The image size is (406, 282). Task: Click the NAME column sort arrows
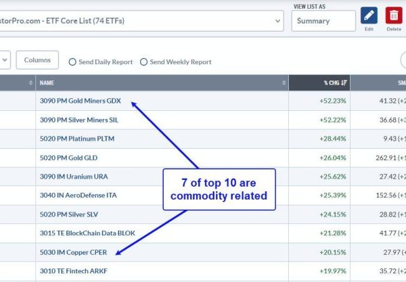tap(284, 83)
